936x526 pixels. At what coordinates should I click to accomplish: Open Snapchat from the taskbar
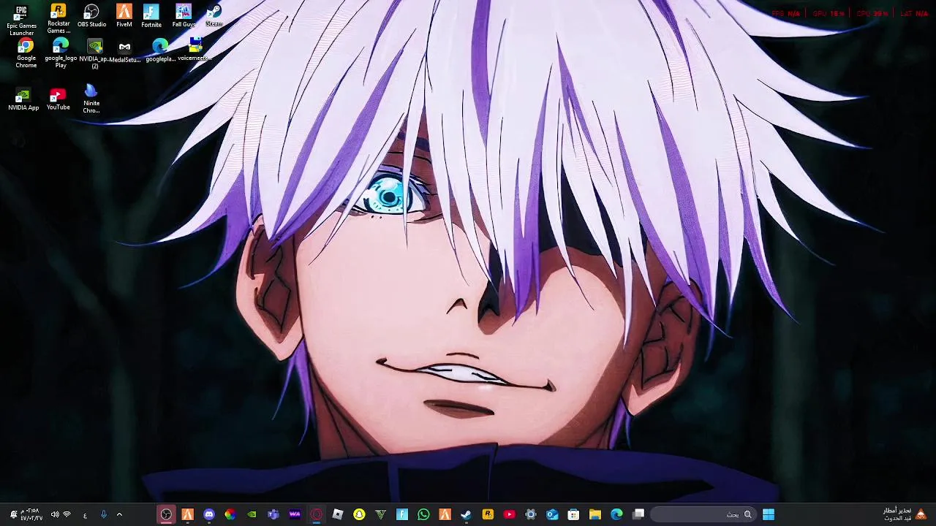[x=359, y=514]
